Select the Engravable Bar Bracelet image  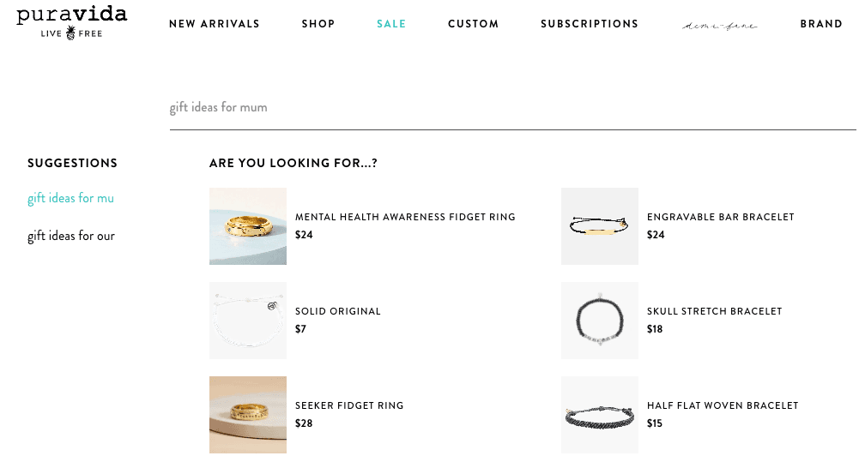pyautogui.click(x=599, y=226)
